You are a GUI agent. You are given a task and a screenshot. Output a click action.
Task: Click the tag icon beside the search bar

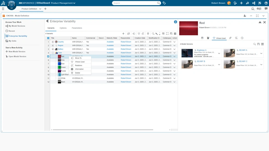click(x=164, y=3)
